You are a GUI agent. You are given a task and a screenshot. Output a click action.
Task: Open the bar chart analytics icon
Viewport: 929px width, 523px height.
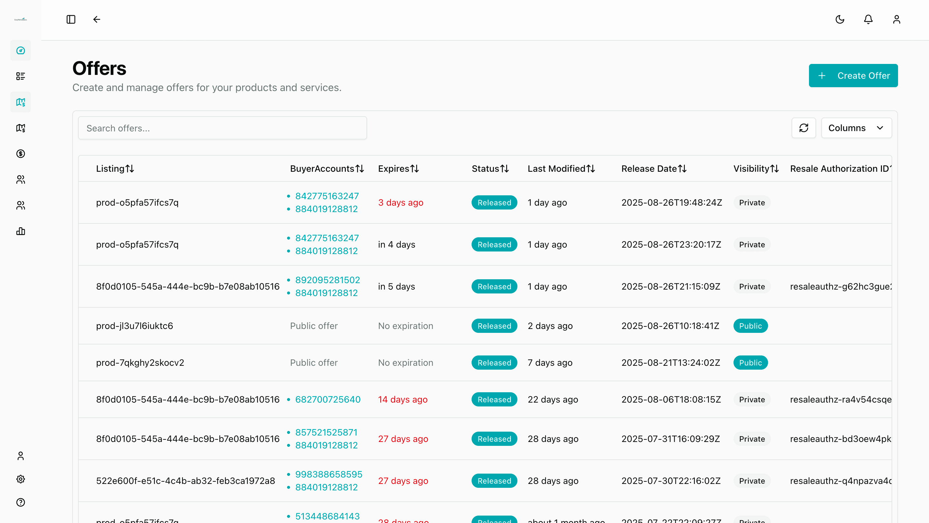pos(21,231)
